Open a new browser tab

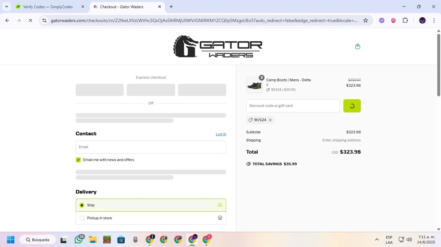pyautogui.click(x=171, y=7)
